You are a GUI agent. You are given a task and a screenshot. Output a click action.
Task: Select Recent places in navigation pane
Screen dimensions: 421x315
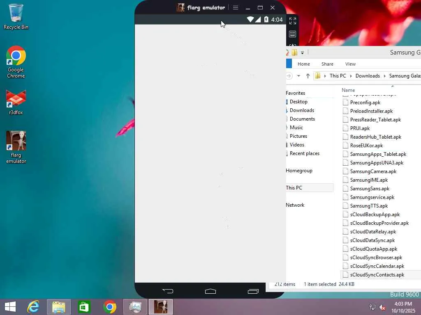(305, 153)
